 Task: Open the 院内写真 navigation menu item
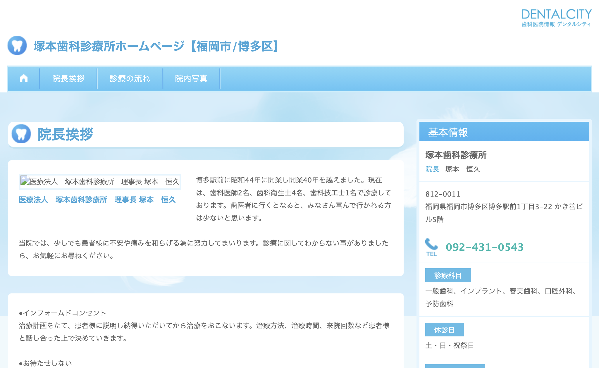[x=191, y=78]
